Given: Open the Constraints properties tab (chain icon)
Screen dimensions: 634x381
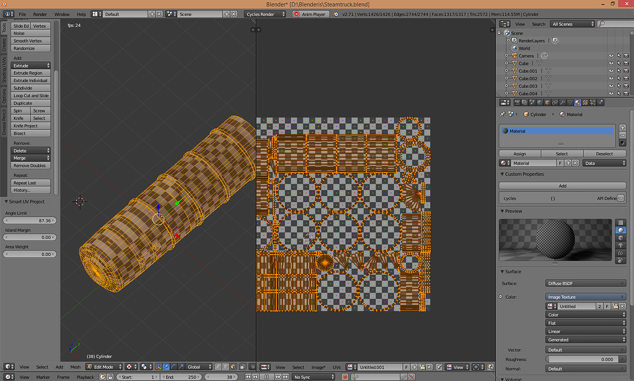Looking at the screenshot, I should point(555,103).
